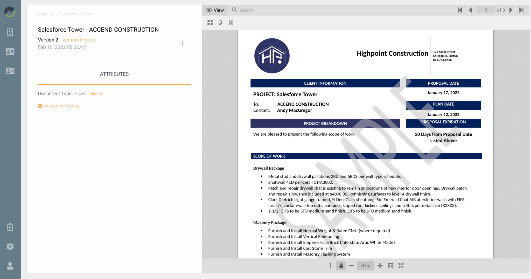Open the buildings section from the sidebar
The height and width of the screenshot is (279, 531).
point(10,32)
